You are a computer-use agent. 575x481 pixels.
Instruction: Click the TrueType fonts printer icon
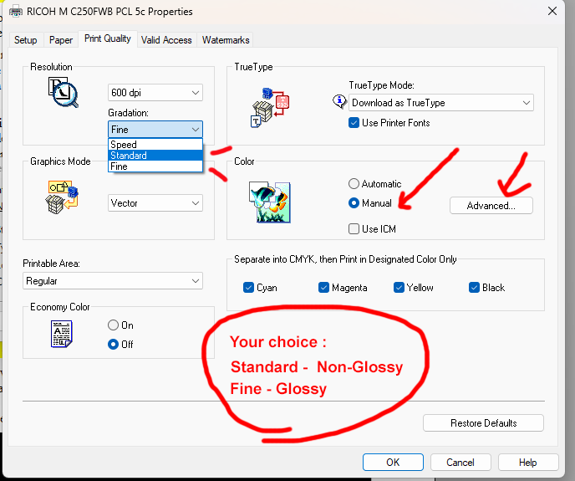pyautogui.click(x=270, y=105)
